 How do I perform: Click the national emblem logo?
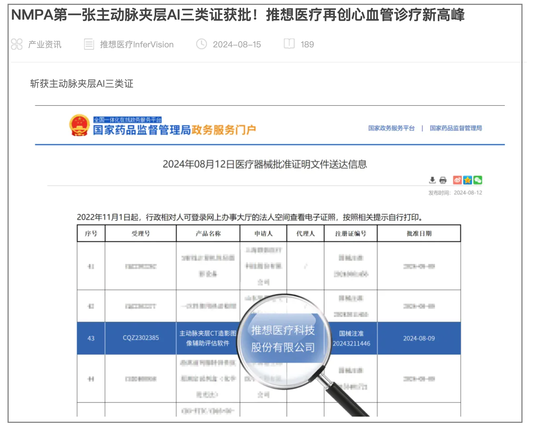(x=79, y=125)
